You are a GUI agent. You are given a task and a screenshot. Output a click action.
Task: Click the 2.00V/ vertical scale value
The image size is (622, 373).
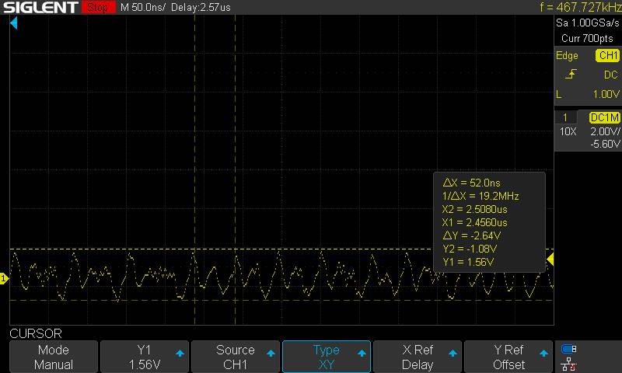(x=605, y=131)
